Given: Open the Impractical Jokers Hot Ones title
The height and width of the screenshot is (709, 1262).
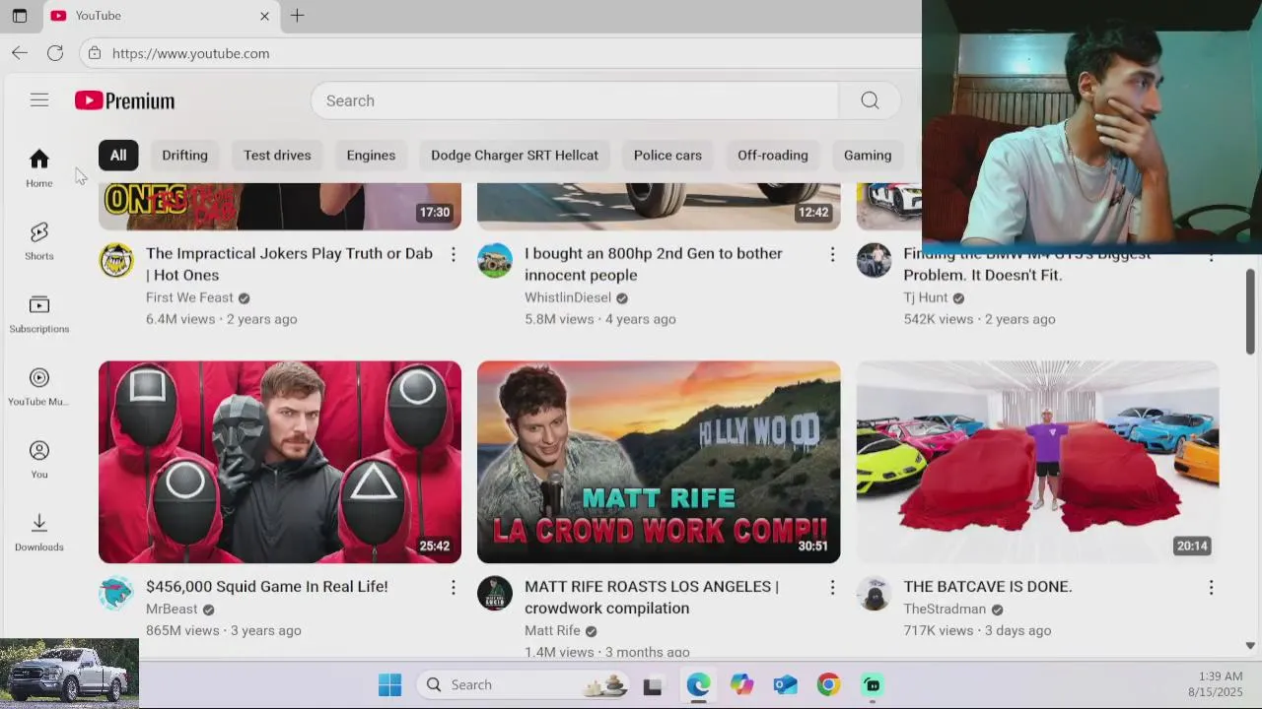Looking at the screenshot, I should pos(289,264).
